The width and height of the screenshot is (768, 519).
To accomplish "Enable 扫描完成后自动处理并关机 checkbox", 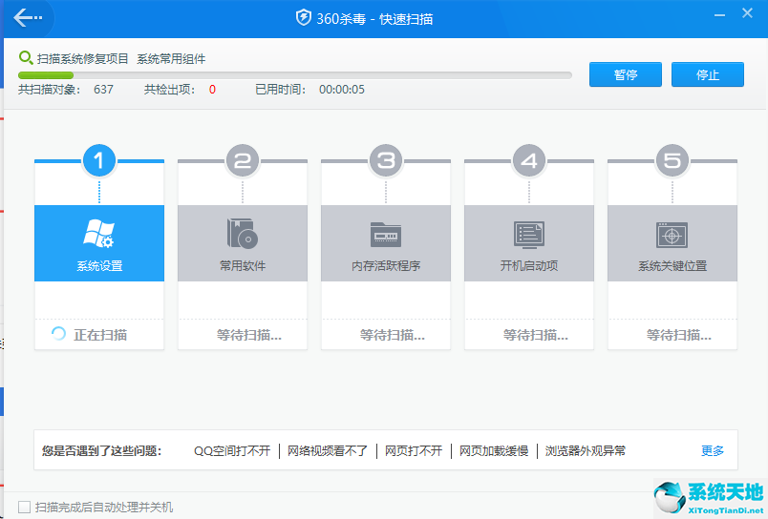I will pos(24,507).
